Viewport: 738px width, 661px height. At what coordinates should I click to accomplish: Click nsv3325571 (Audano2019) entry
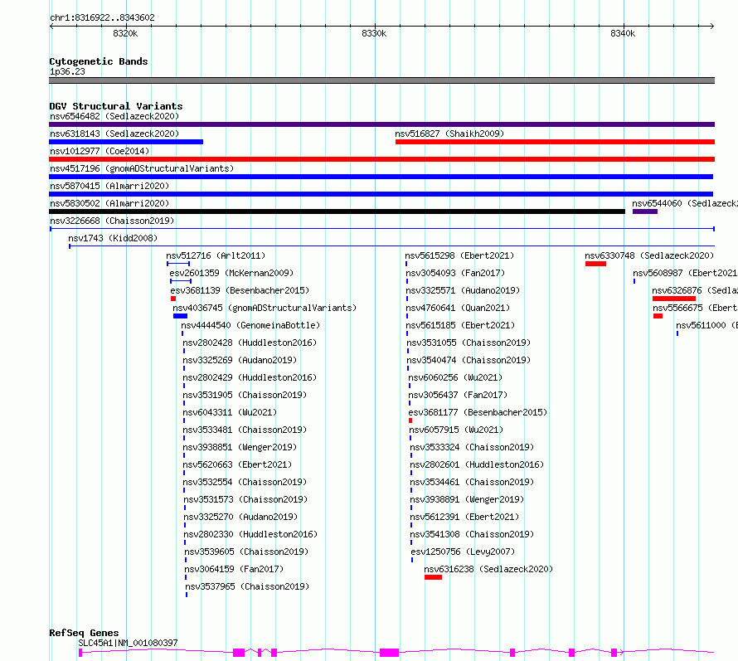click(x=463, y=290)
